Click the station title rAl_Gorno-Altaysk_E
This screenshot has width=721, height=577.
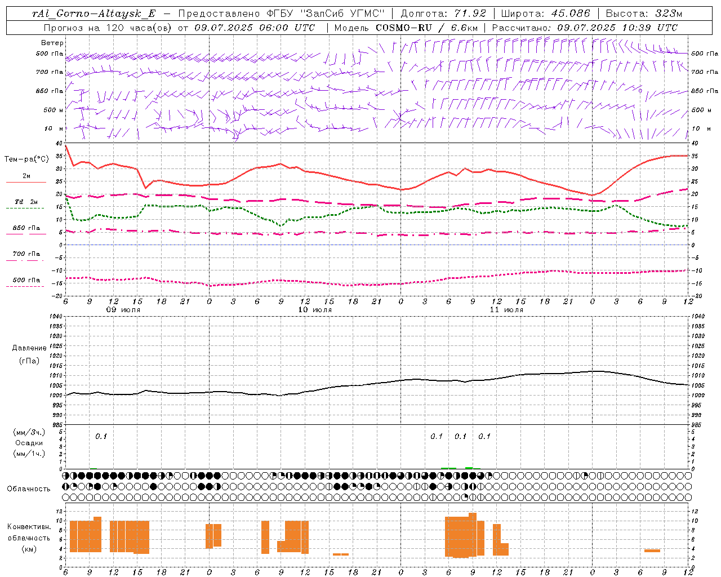tap(94, 14)
